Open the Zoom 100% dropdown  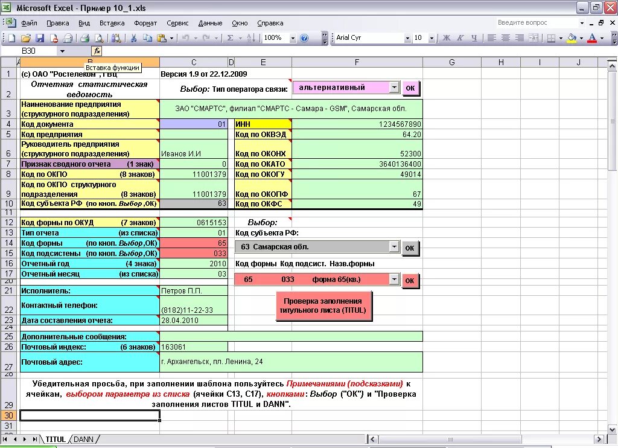[293, 38]
